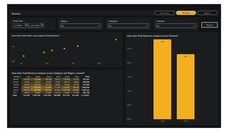Click the Reset filters button
228x132 pixels.
point(209,25)
